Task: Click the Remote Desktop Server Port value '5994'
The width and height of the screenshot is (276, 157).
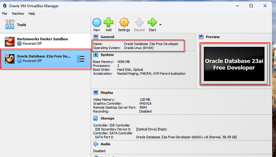Action: coord(143,107)
